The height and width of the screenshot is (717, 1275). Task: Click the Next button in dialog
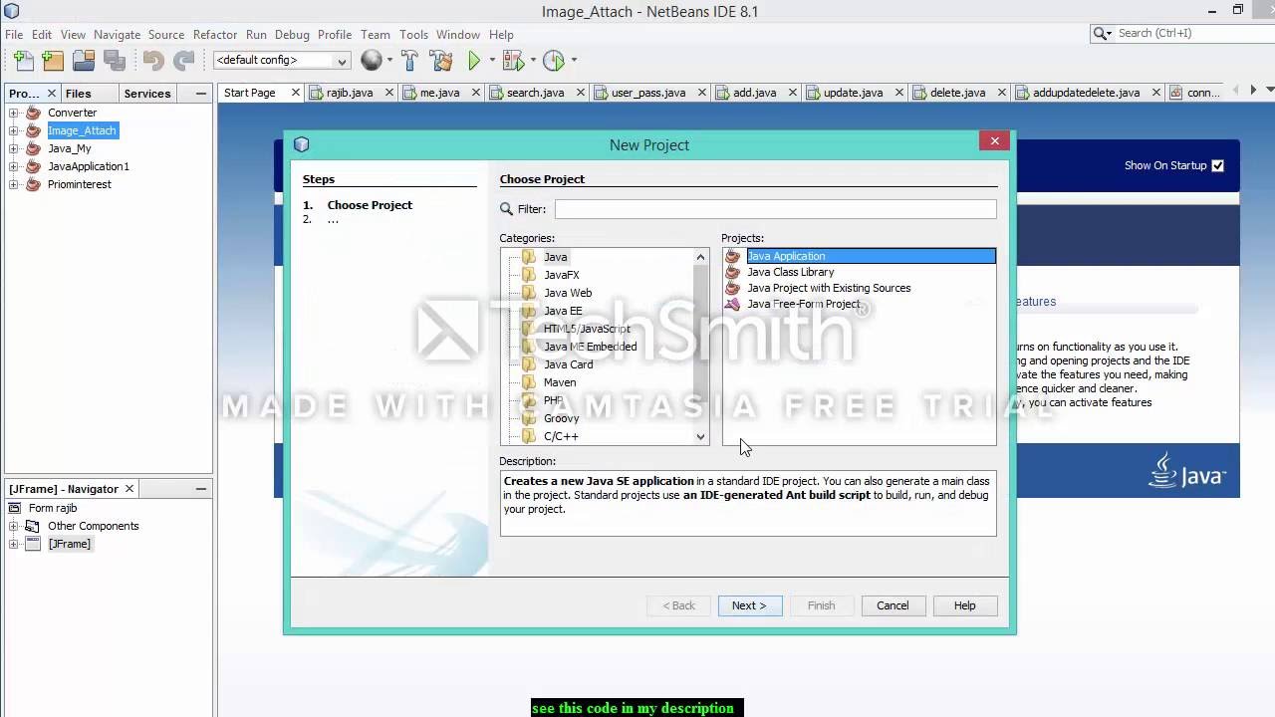[x=750, y=605]
